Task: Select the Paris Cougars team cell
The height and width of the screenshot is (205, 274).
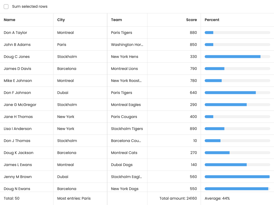Action: pyautogui.click(x=124, y=117)
